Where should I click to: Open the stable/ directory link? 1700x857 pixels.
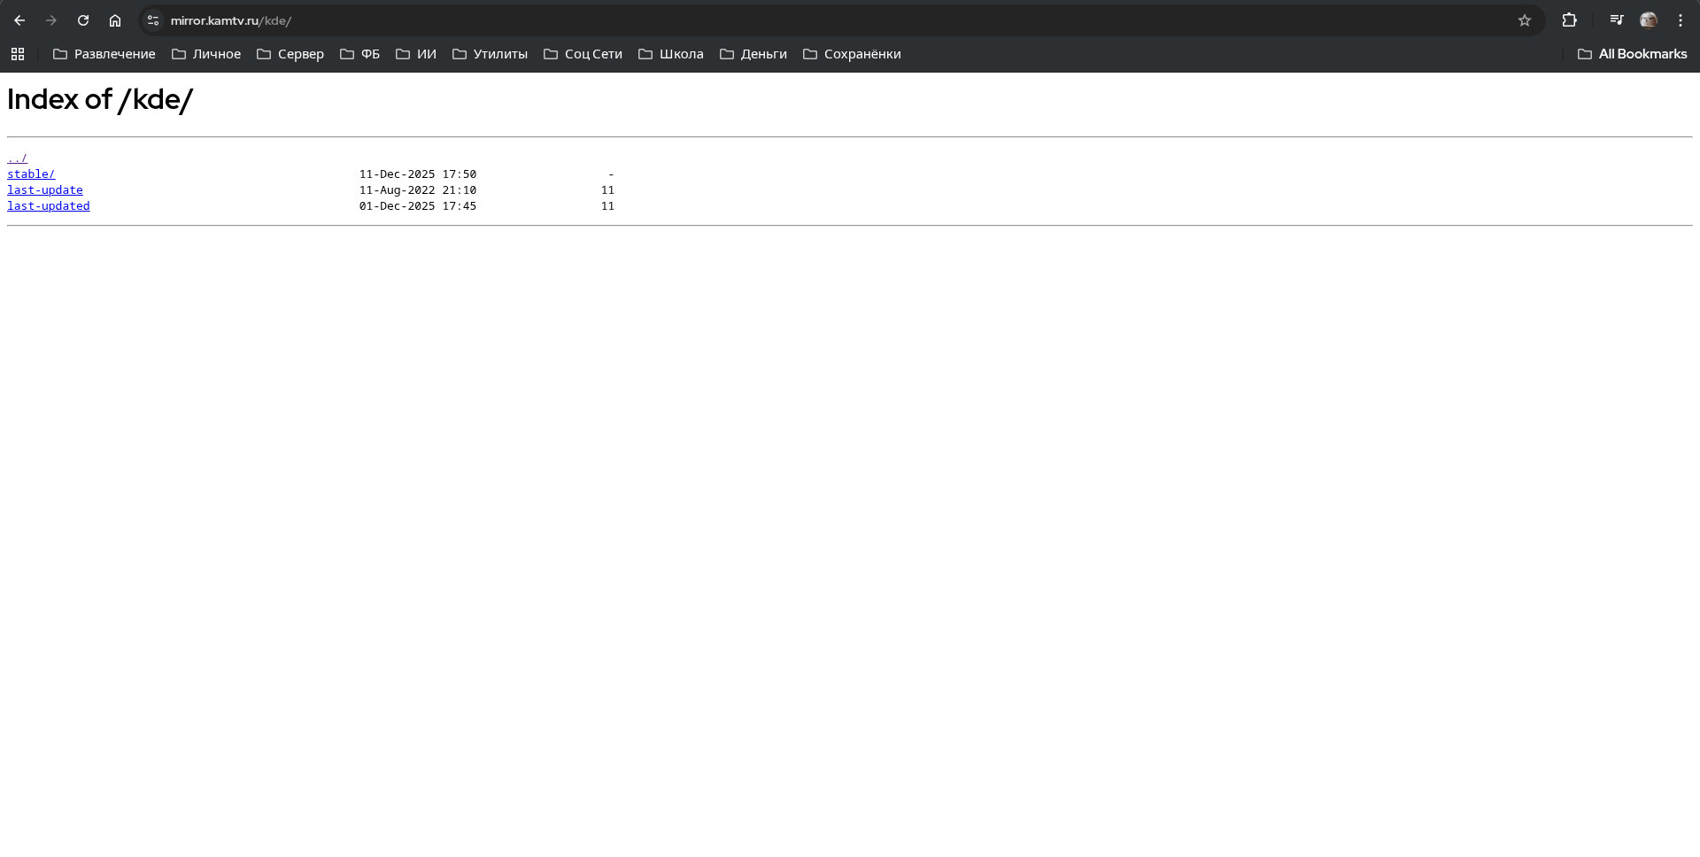pyautogui.click(x=31, y=174)
